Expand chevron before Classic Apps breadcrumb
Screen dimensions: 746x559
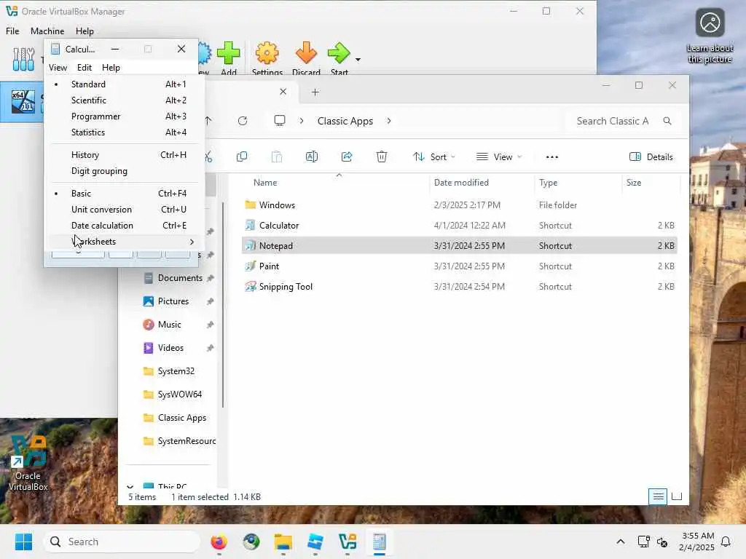pyautogui.click(x=302, y=121)
